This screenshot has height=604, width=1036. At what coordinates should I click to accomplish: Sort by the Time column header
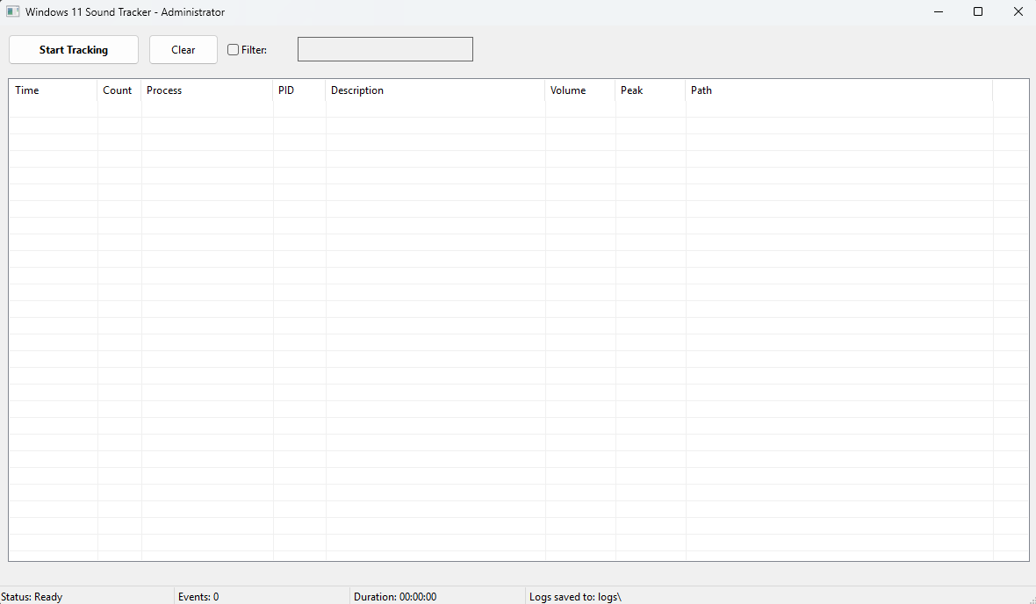53,90
